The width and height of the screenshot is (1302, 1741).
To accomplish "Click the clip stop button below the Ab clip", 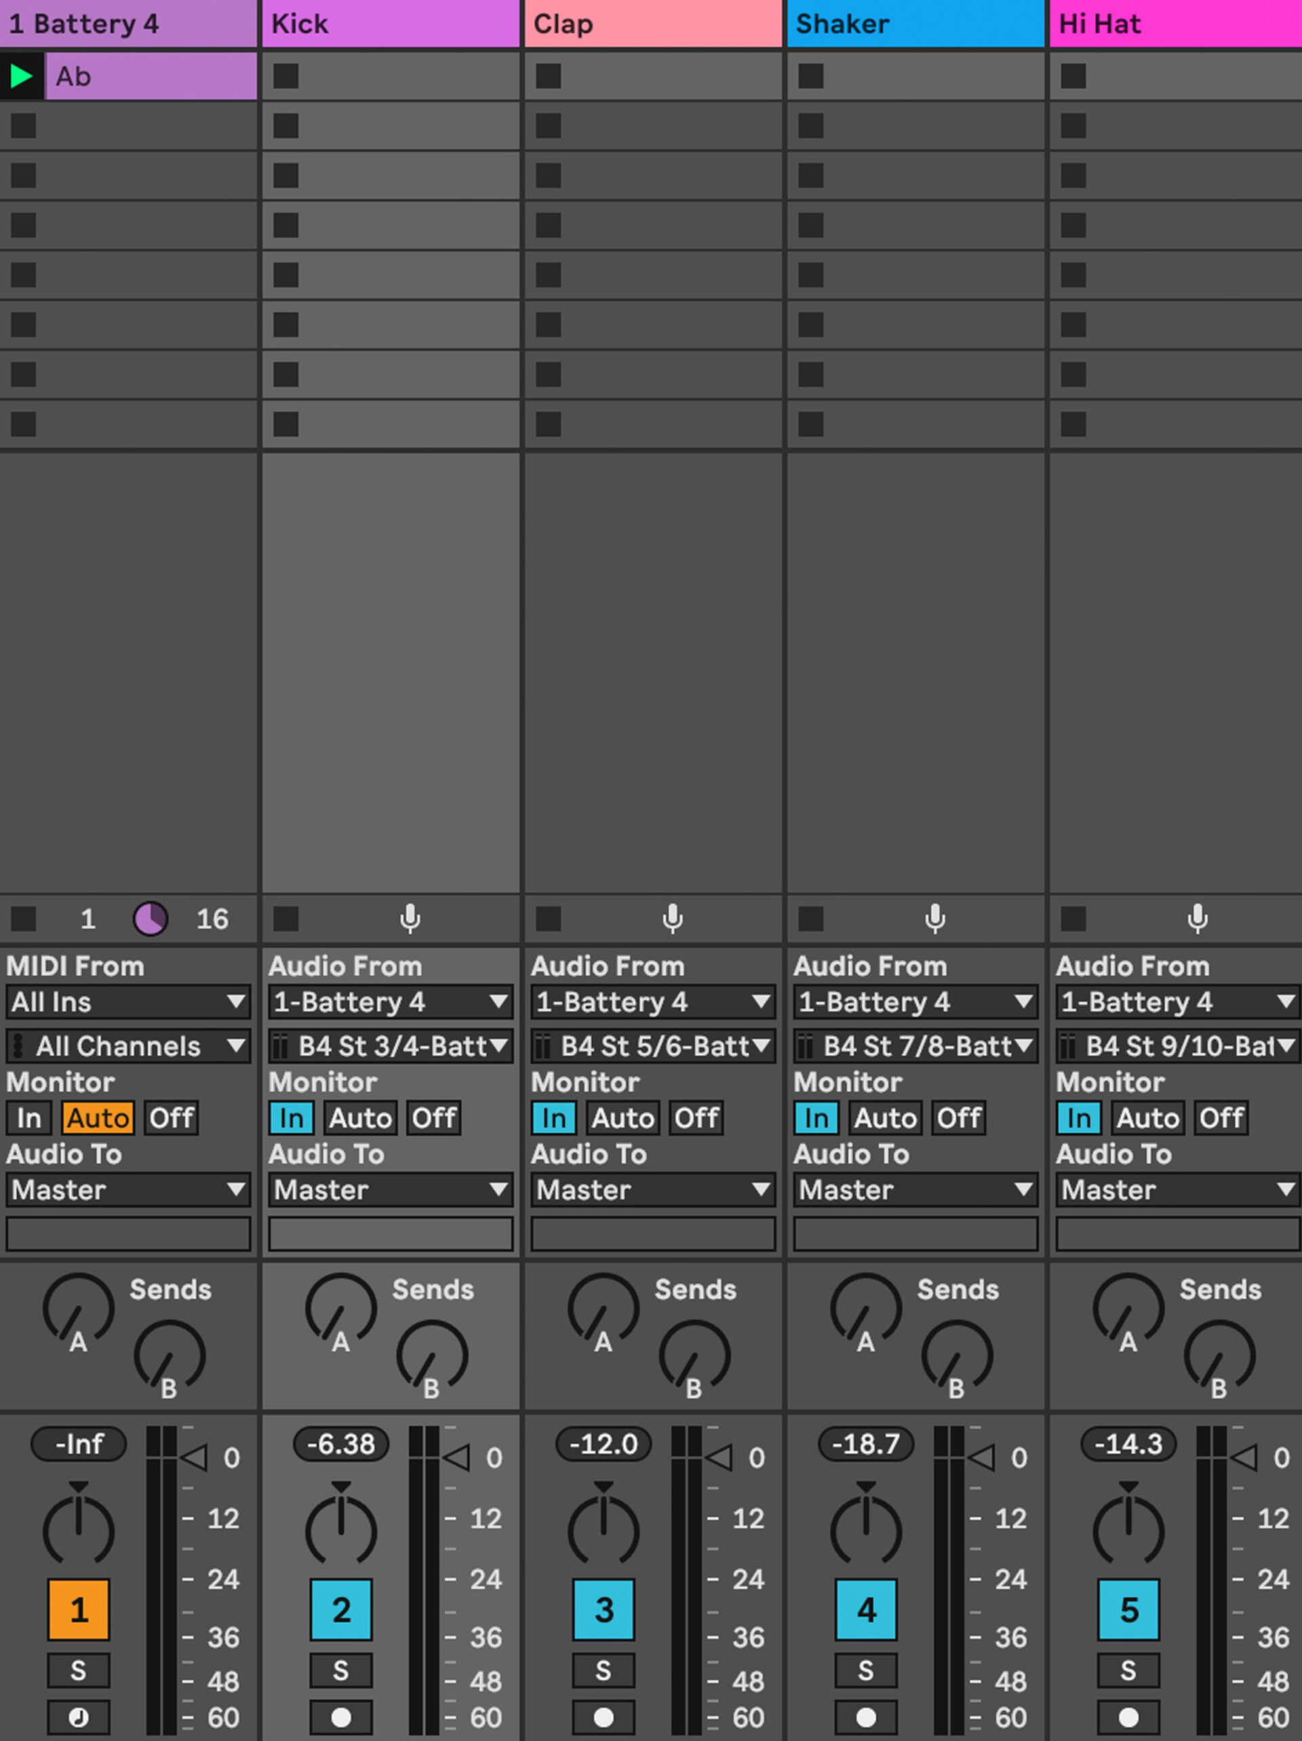I will pyautogui.click(x=24, y=126).
